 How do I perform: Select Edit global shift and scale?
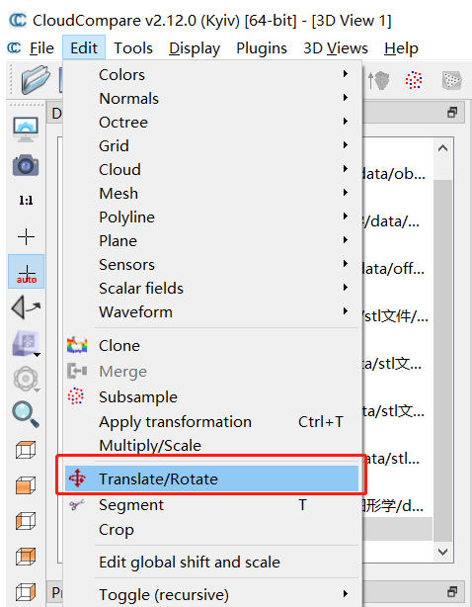click(211, 562)
